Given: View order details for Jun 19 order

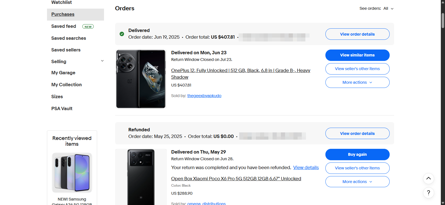Looking at the screenshot, I should [x=357, y=34].
